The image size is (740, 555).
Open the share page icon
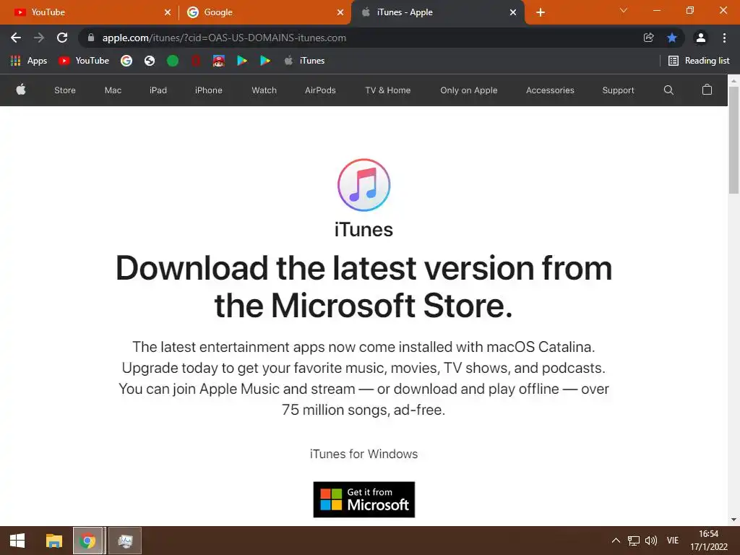click(648, 38)
